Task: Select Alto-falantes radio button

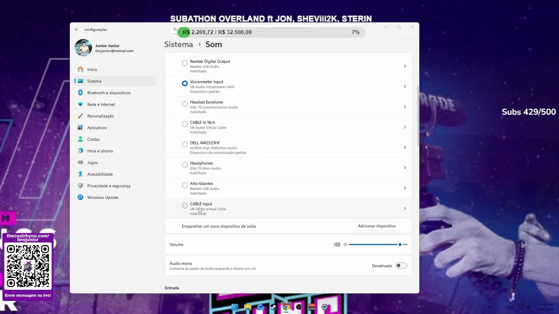Action: tap(185, 185)
